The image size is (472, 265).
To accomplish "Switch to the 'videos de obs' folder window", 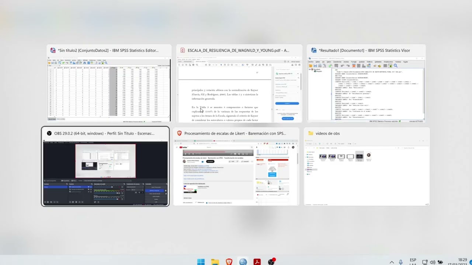I will (367, 166).
